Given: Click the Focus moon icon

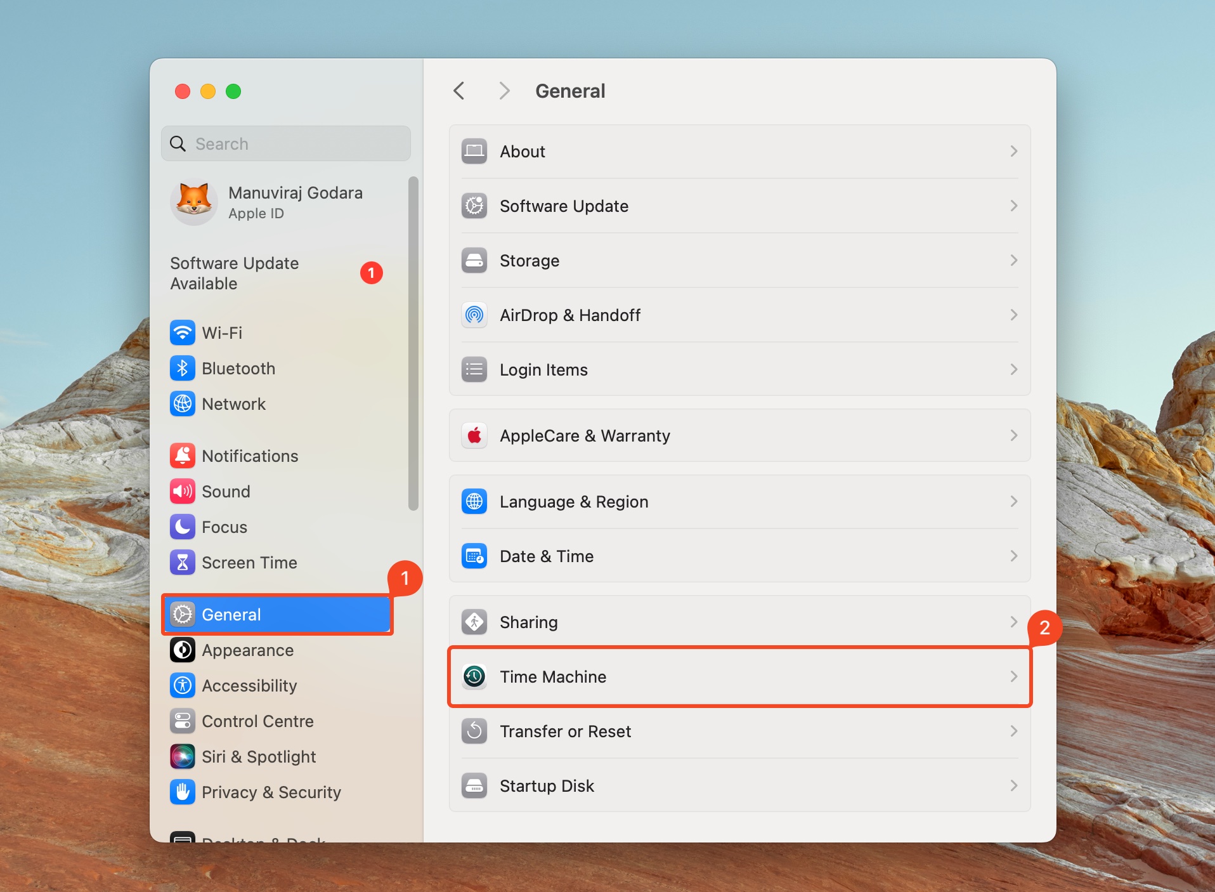Looking at the screenshot, I should pyautogui.click(x=183, y=527).
